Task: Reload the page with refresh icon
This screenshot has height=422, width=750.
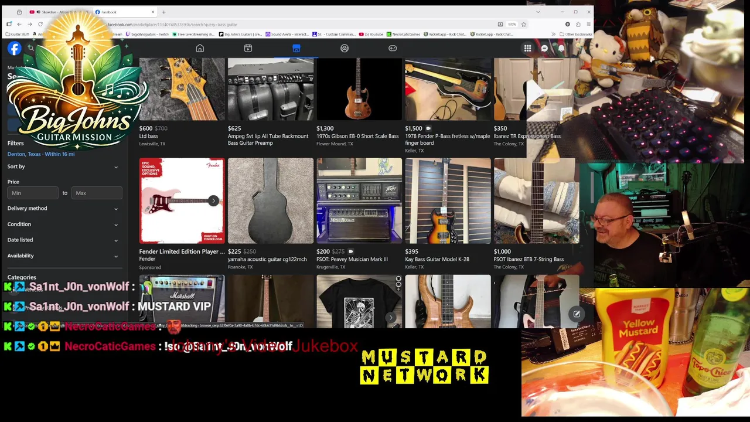Action: click(40, 24)
